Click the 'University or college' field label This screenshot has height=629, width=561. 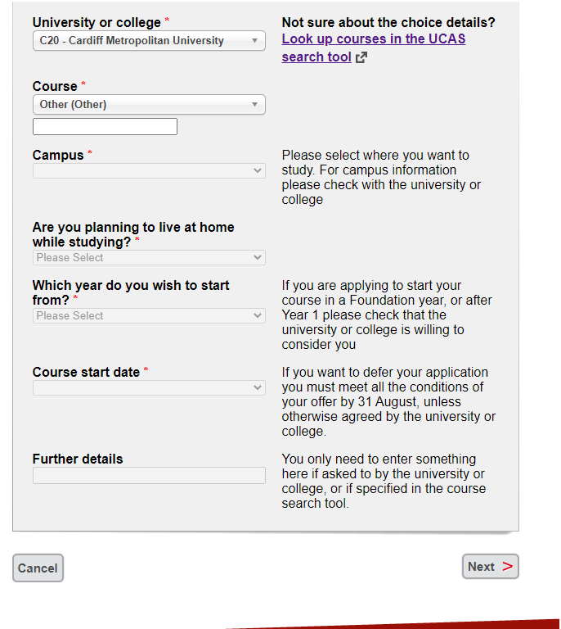[x=96, y=22]
